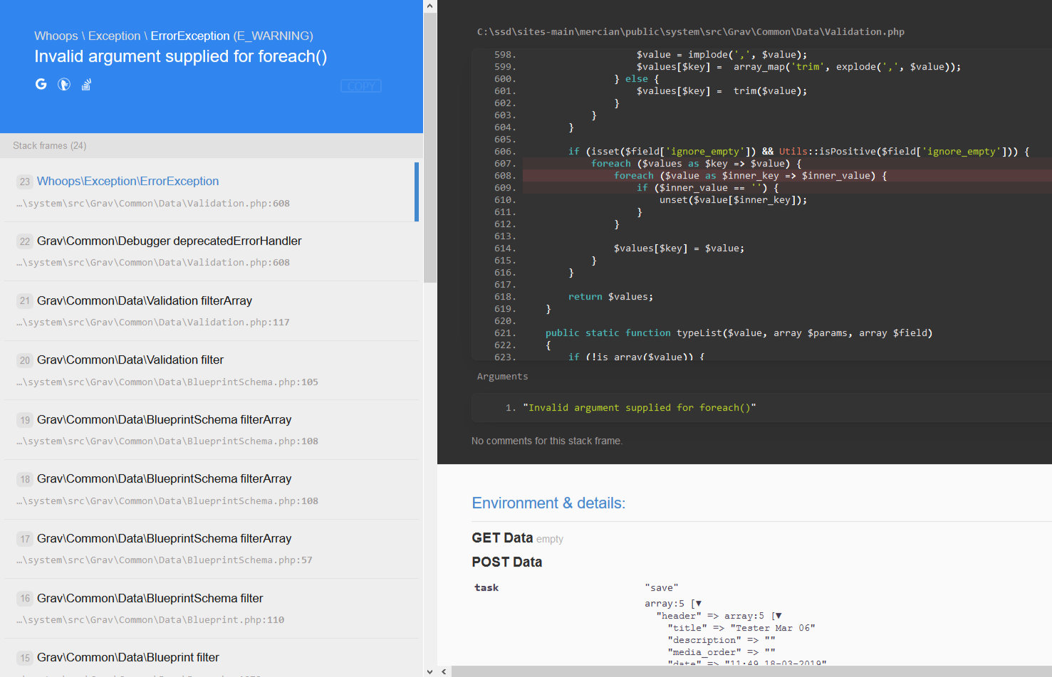Click the stack frames vertical scrollbar thumb
Viewport: 1052px width, 677px height.
click(429, 147)
